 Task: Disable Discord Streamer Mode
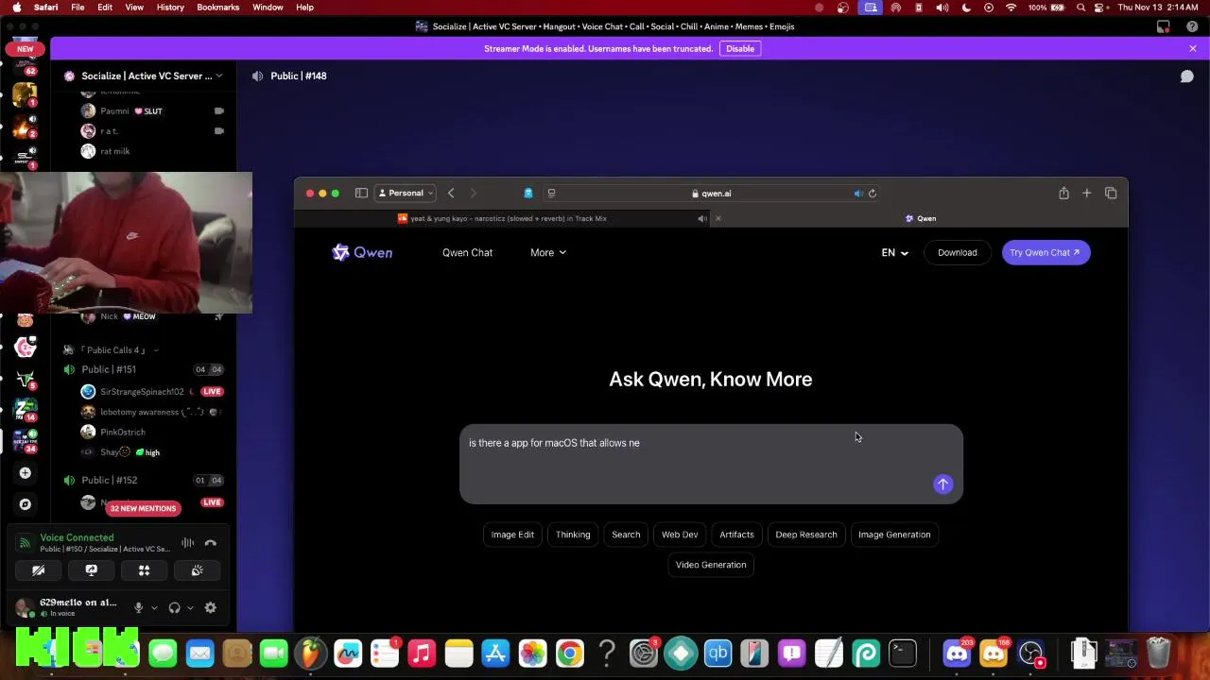(x=740, y=48)
